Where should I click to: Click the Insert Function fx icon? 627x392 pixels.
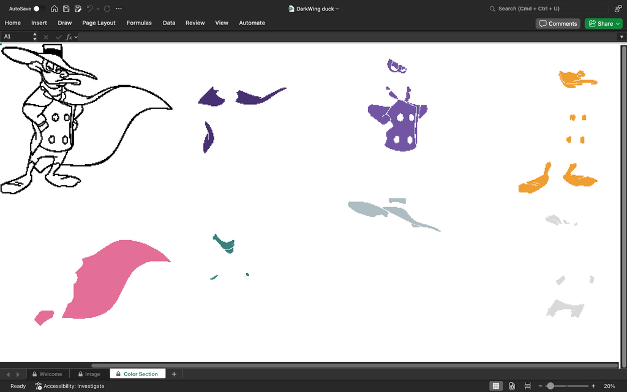tap(69, 37)
